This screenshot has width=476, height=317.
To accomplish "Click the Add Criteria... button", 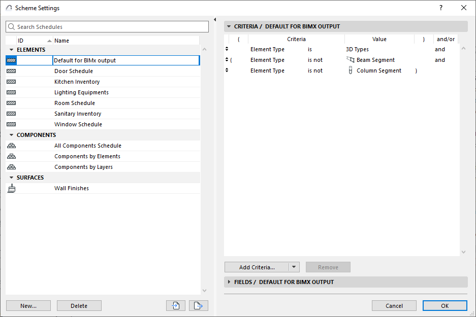I will (x=257, y=267).
